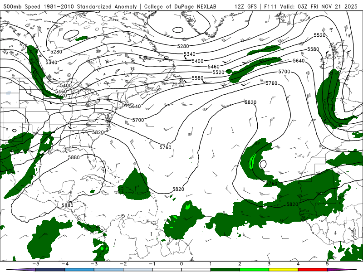Click the closed oval contour over Greenland

(x=178, y=30)
